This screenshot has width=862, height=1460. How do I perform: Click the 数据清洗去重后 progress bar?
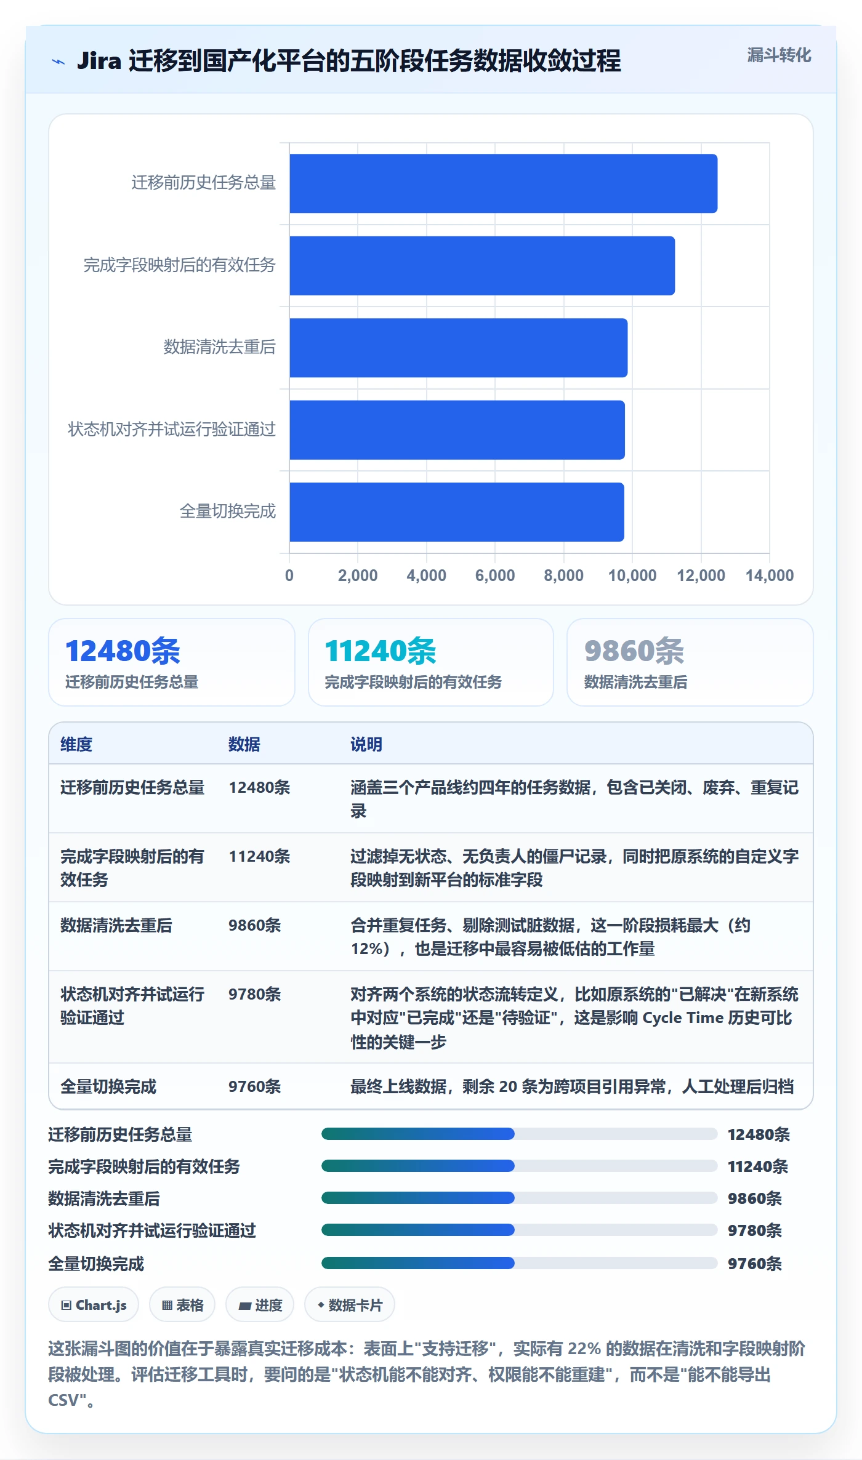(519, 1198)
